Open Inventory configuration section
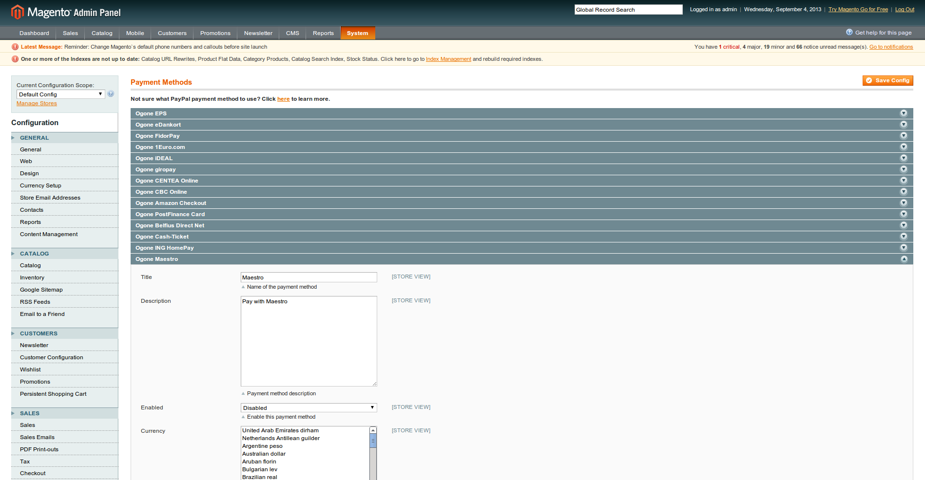The image size is (925, 480). (32, 277)
